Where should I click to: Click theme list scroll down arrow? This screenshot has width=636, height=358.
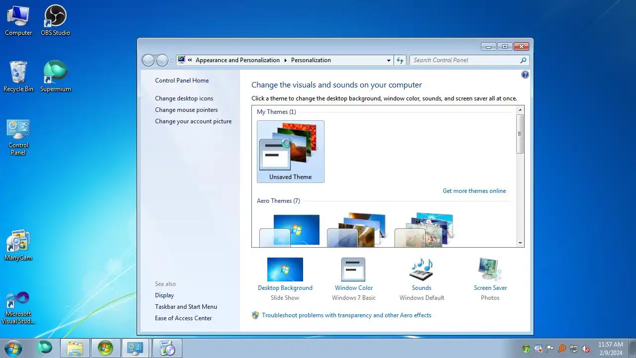tap(520, 243)
